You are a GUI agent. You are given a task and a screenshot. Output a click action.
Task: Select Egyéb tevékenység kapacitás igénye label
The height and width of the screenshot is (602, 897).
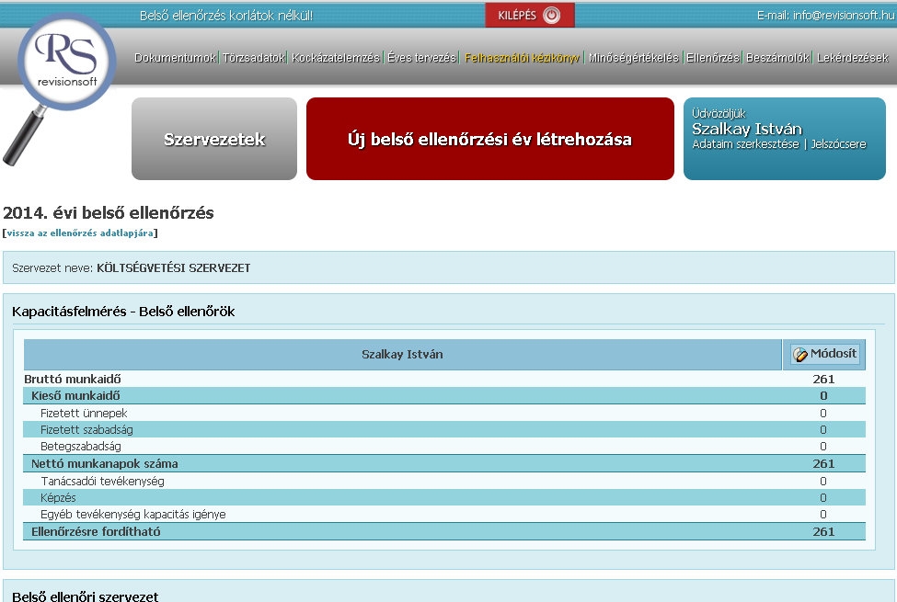click(x=133, y=515)
